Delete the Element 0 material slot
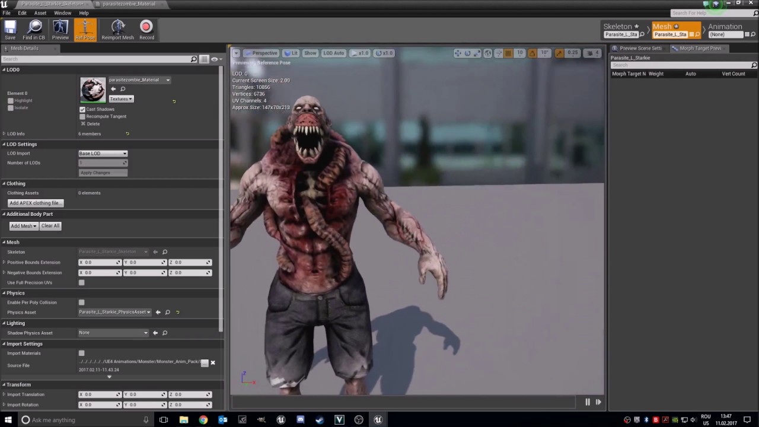The image size is (759, 427). coord(90,123)
